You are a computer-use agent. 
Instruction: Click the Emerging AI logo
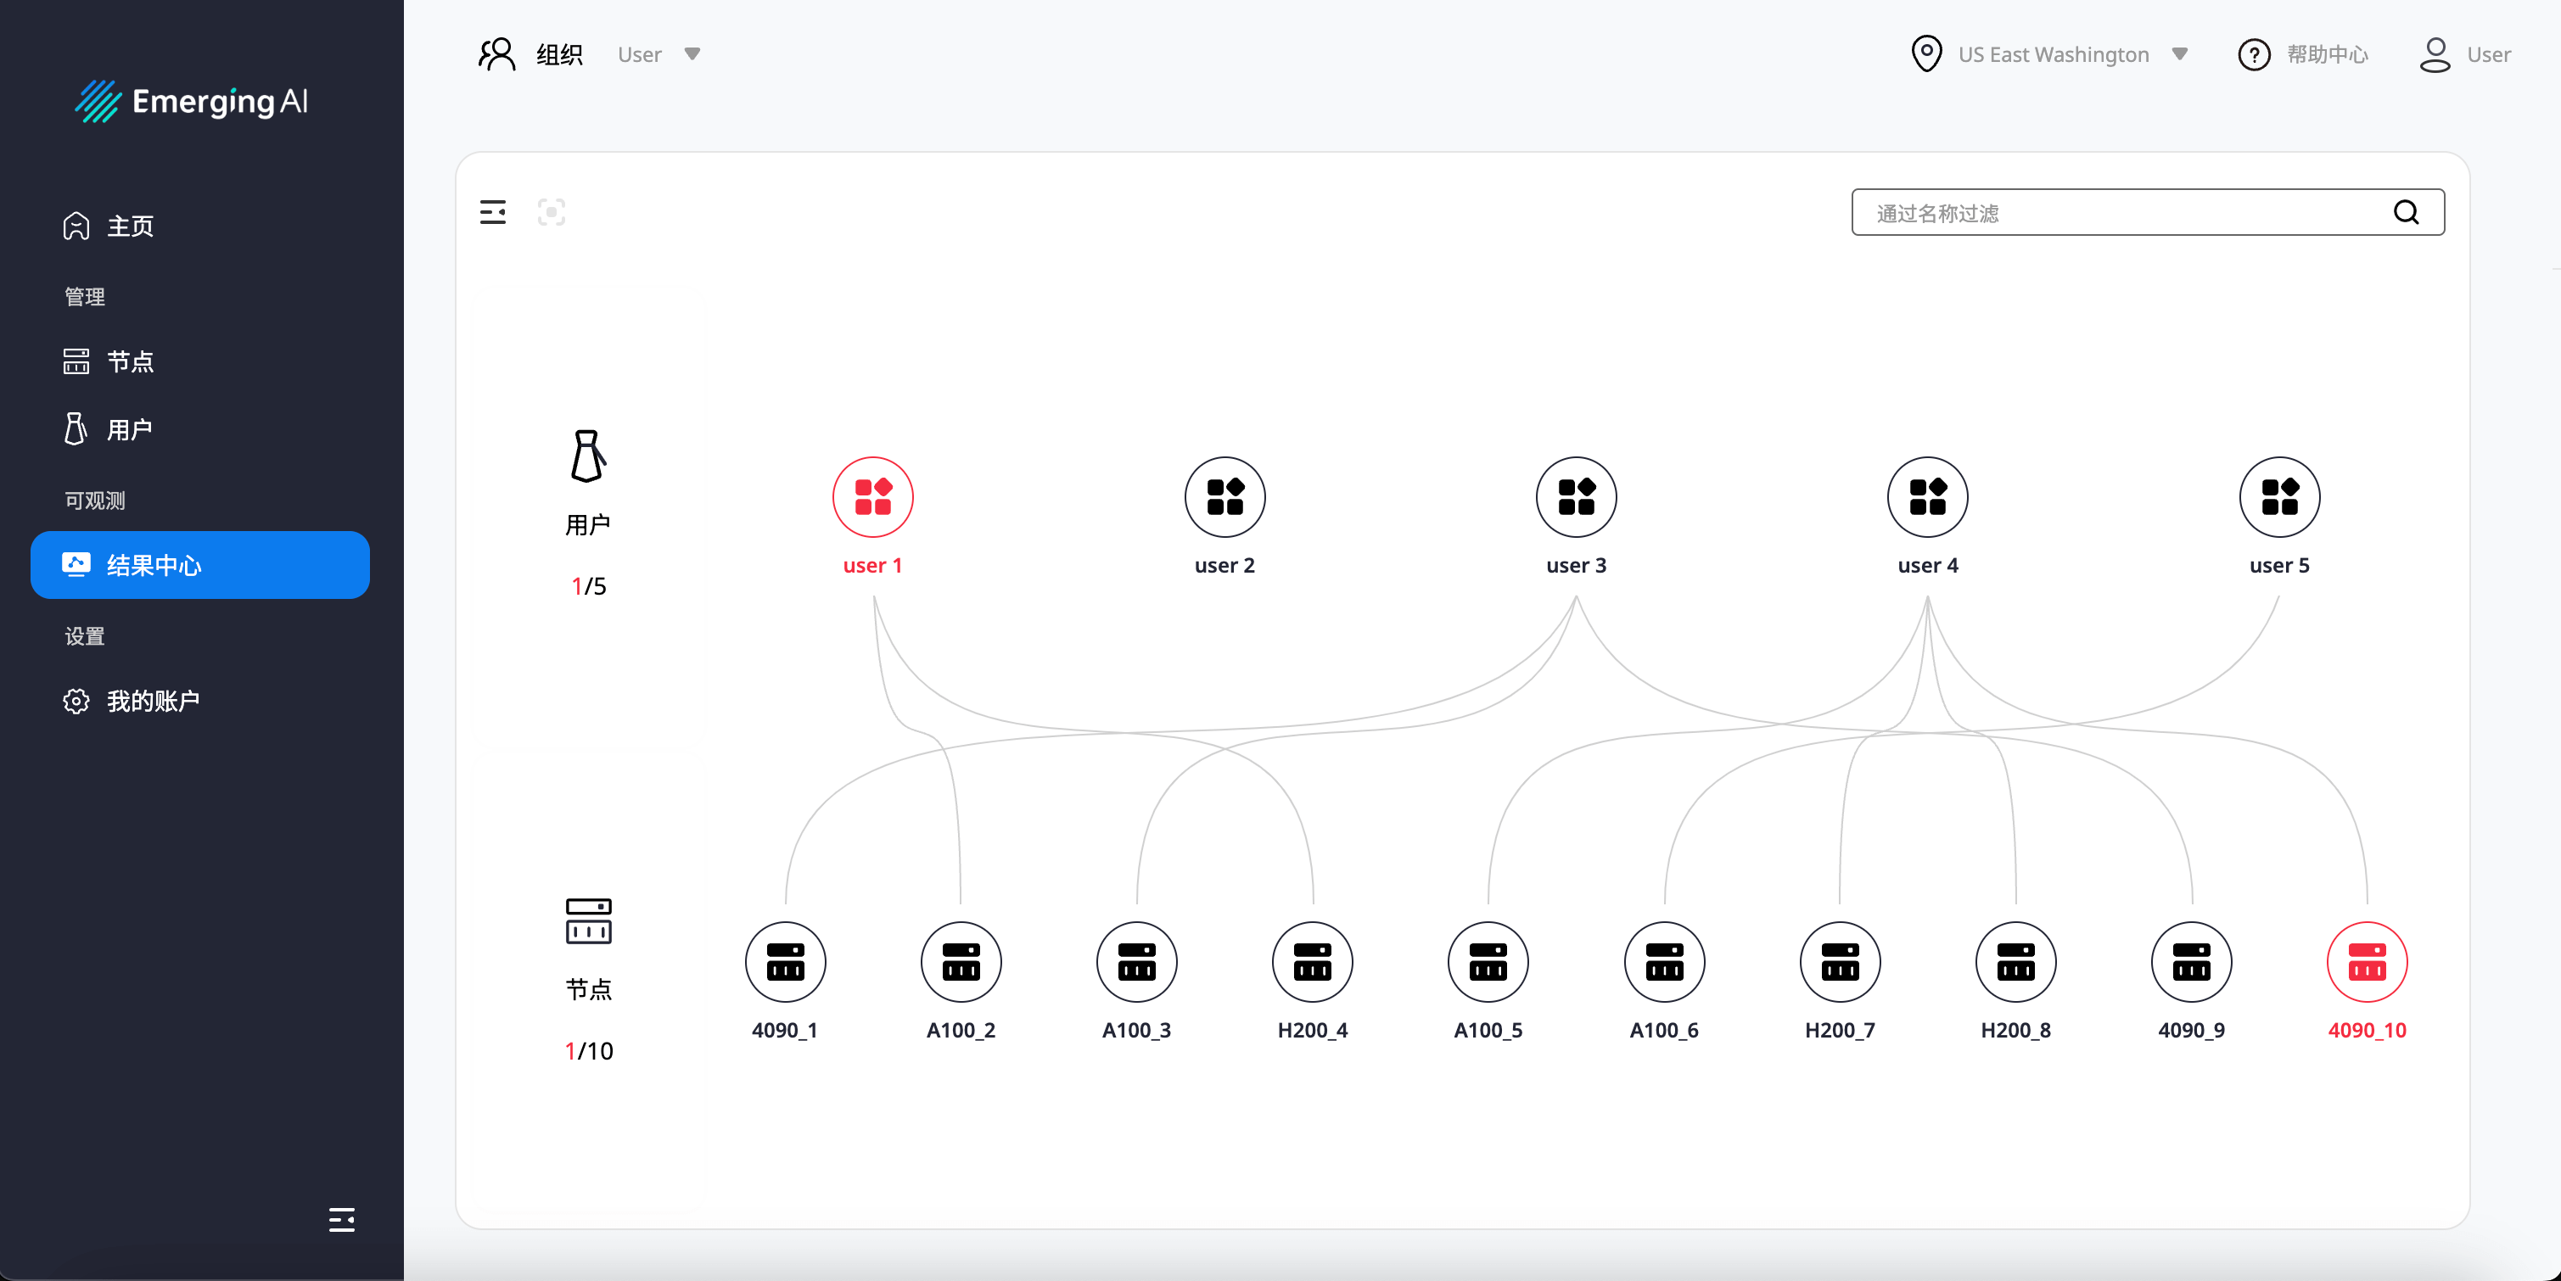192,100
